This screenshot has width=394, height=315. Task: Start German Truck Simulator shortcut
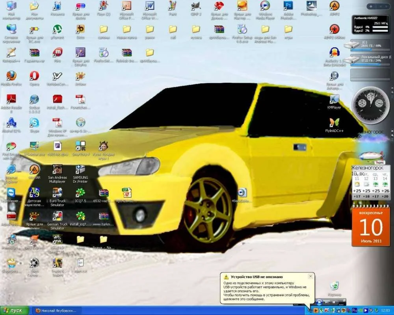[x=57, y=217]
